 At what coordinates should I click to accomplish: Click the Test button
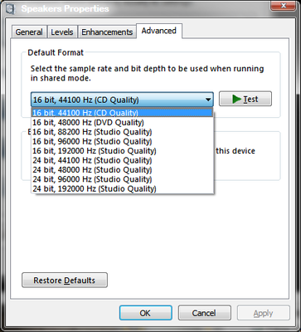click(245, 99)
